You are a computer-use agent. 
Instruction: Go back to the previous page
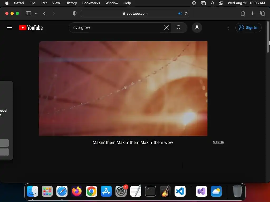click(x=44, y=13)
